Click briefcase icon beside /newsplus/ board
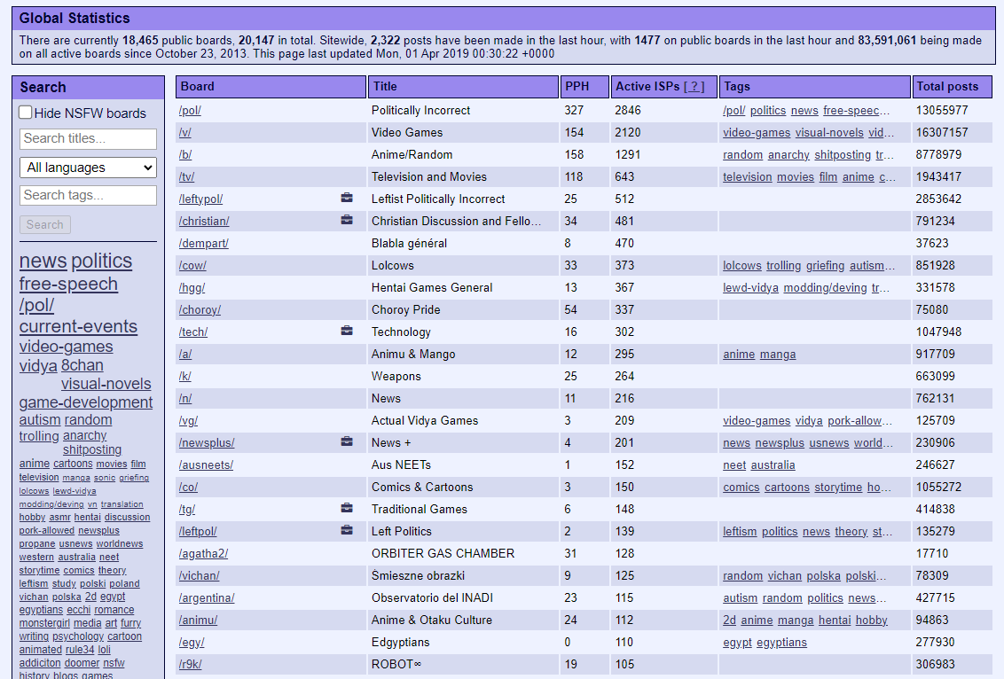Image resolution: width=1004 pixels, height=679 pixels. tap(347, 442)
